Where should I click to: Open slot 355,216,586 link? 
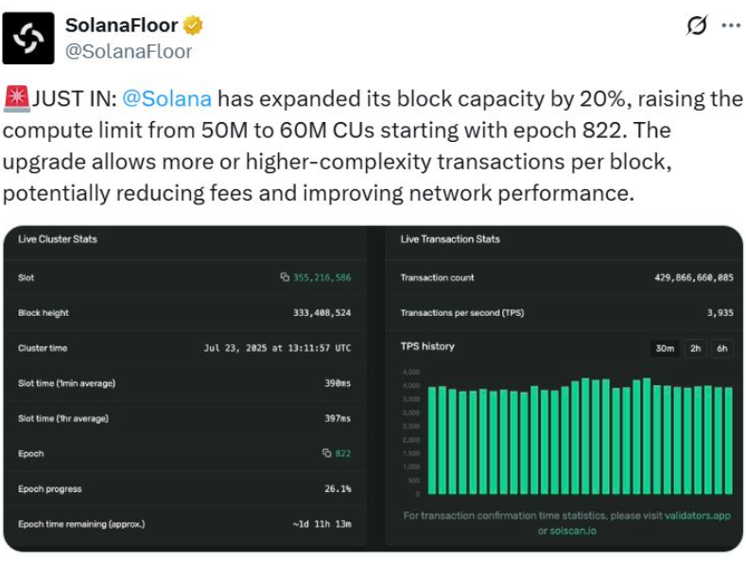tap(321, 277)
